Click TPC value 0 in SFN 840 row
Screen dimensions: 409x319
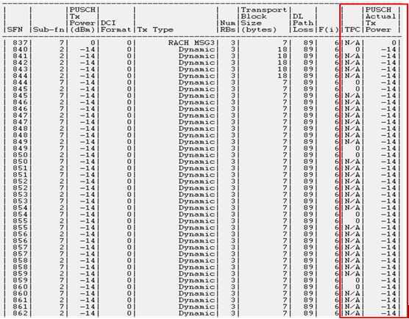coord(357,49)
